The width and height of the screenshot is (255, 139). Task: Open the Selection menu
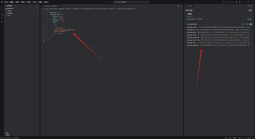click(17, 2)
